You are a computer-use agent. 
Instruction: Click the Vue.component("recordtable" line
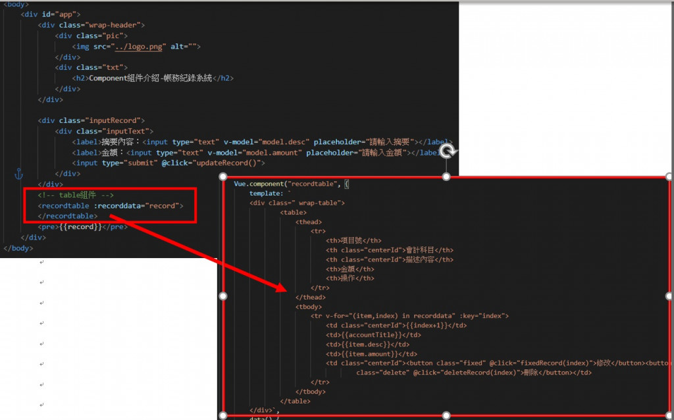pos(292,184)
